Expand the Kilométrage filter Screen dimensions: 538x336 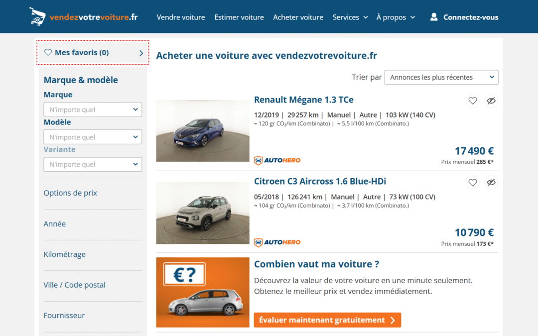click(65, 254)
